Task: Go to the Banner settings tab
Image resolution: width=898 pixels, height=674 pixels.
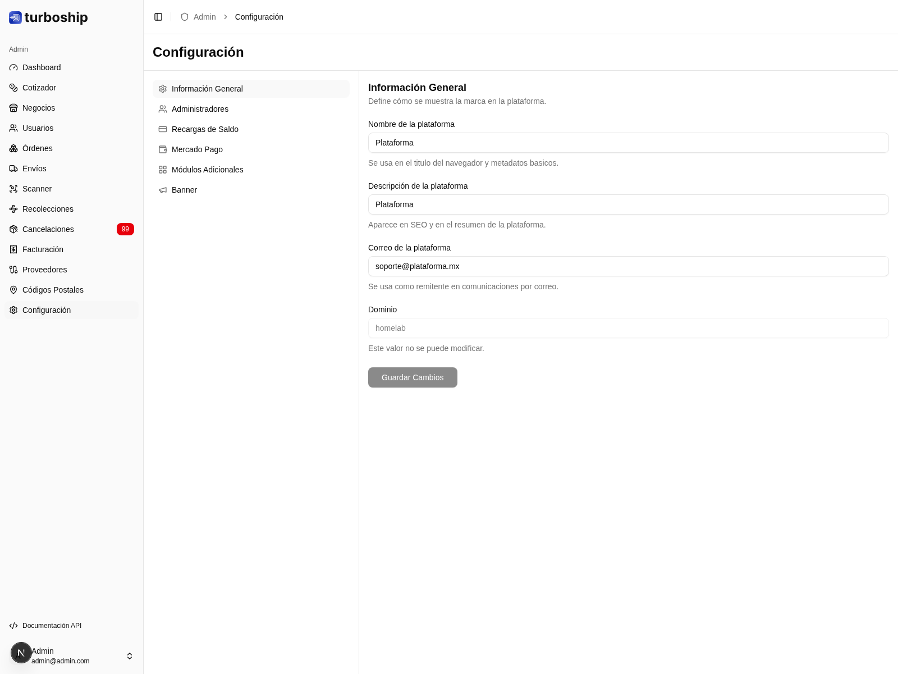Action: pyautogui.click(x=184, y=190)
